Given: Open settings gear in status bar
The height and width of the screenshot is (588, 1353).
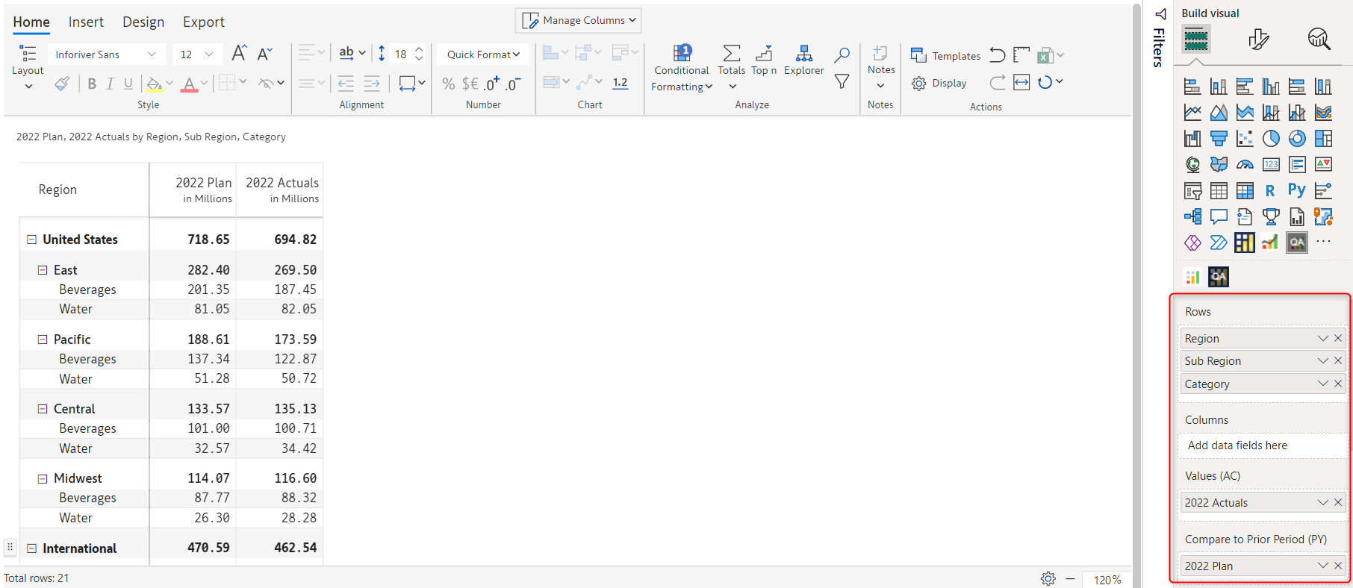Looking at the screenshot, I should point(1048,579).
